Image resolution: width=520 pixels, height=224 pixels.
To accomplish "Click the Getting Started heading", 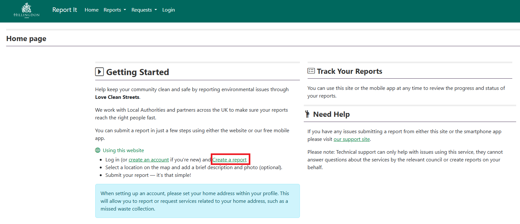I will [x=137, y=72].
